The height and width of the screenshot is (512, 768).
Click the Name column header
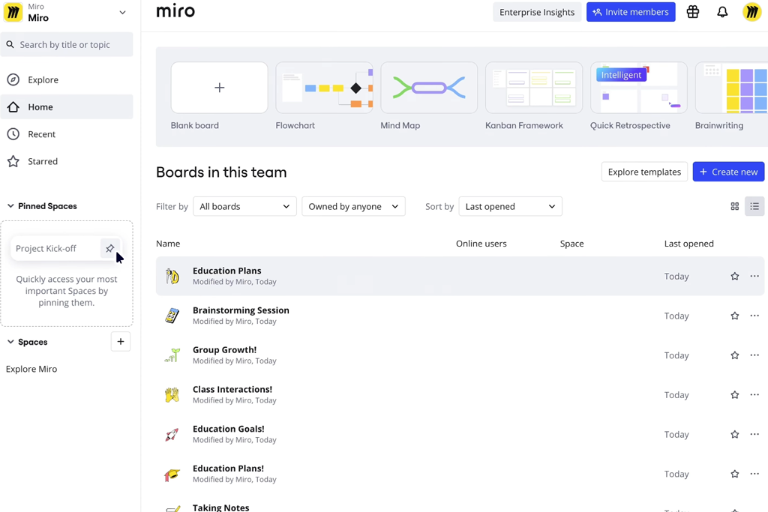point(168,244)
